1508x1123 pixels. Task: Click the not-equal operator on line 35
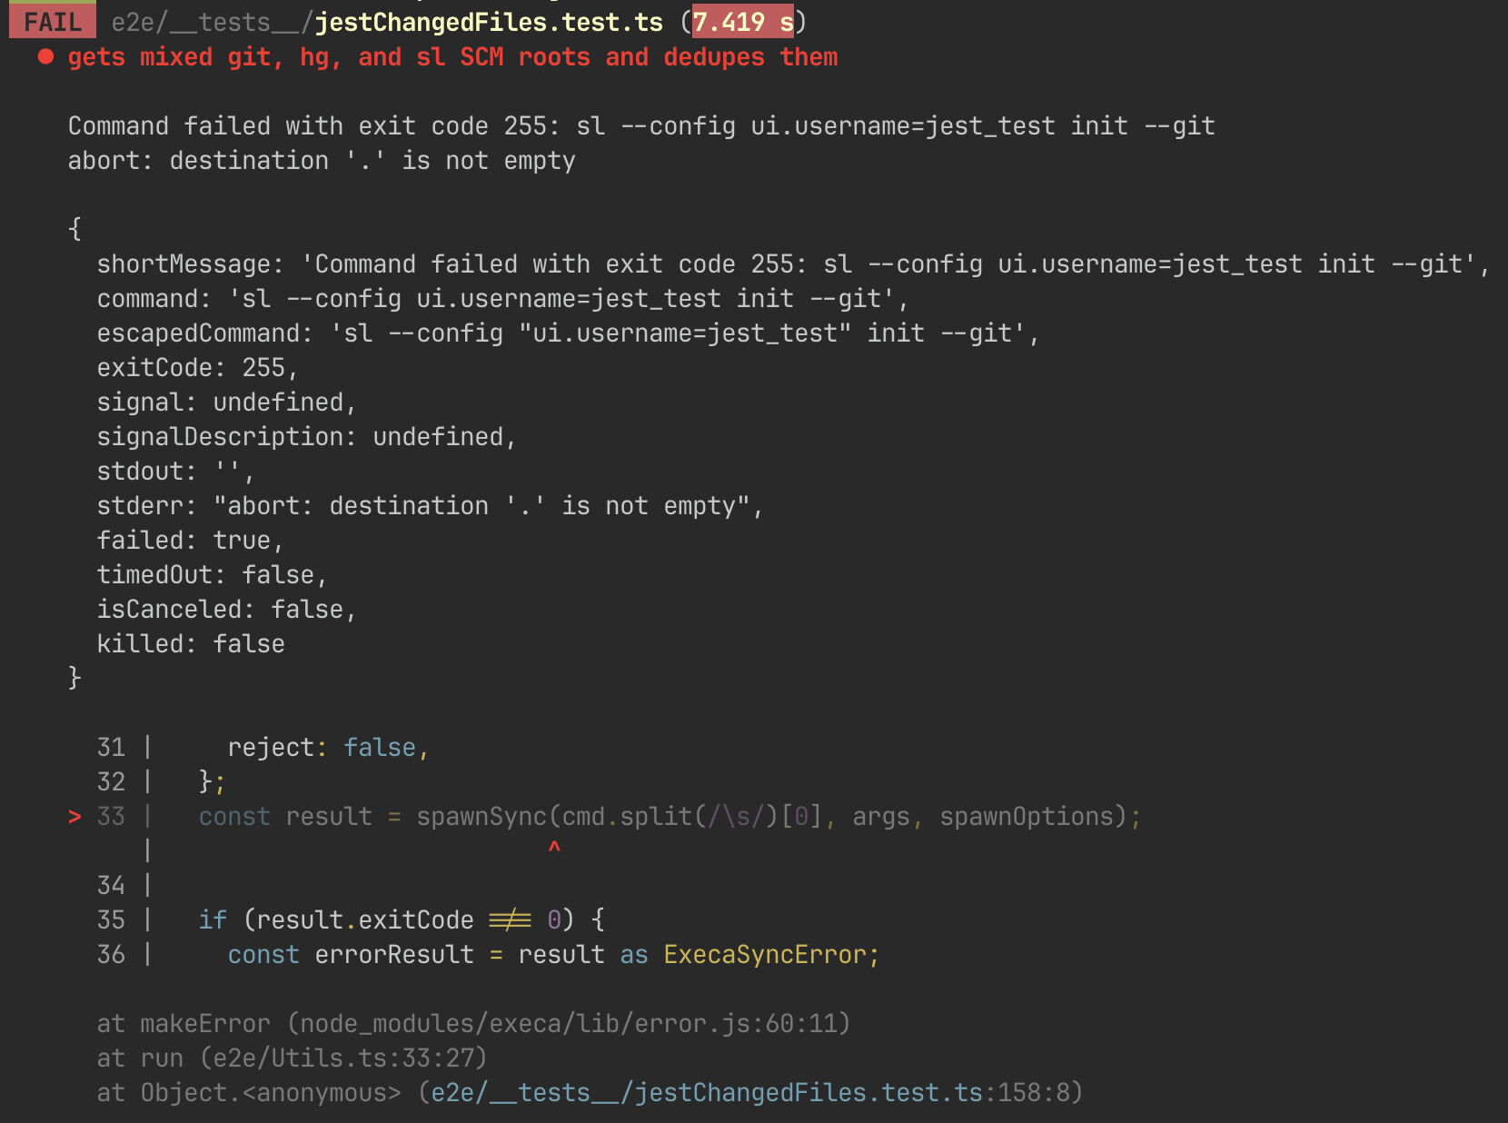pyautogui.click(x=510, y=920)
